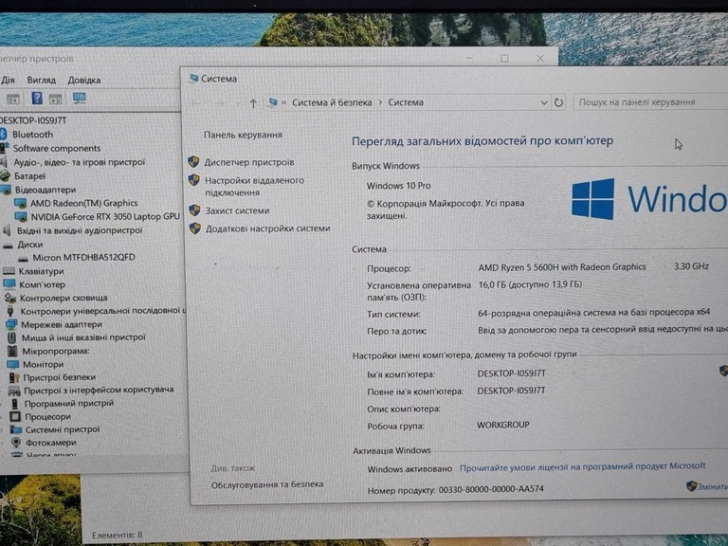The image size is (728, 546).
Task: Click the Microsoft license terms link
Action: tap(583, 466)
